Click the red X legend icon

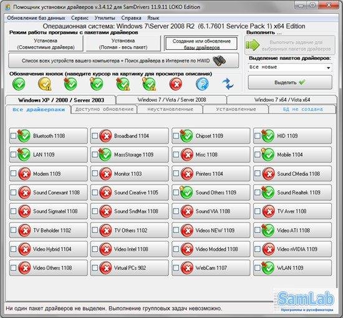[x=176, y=84]
